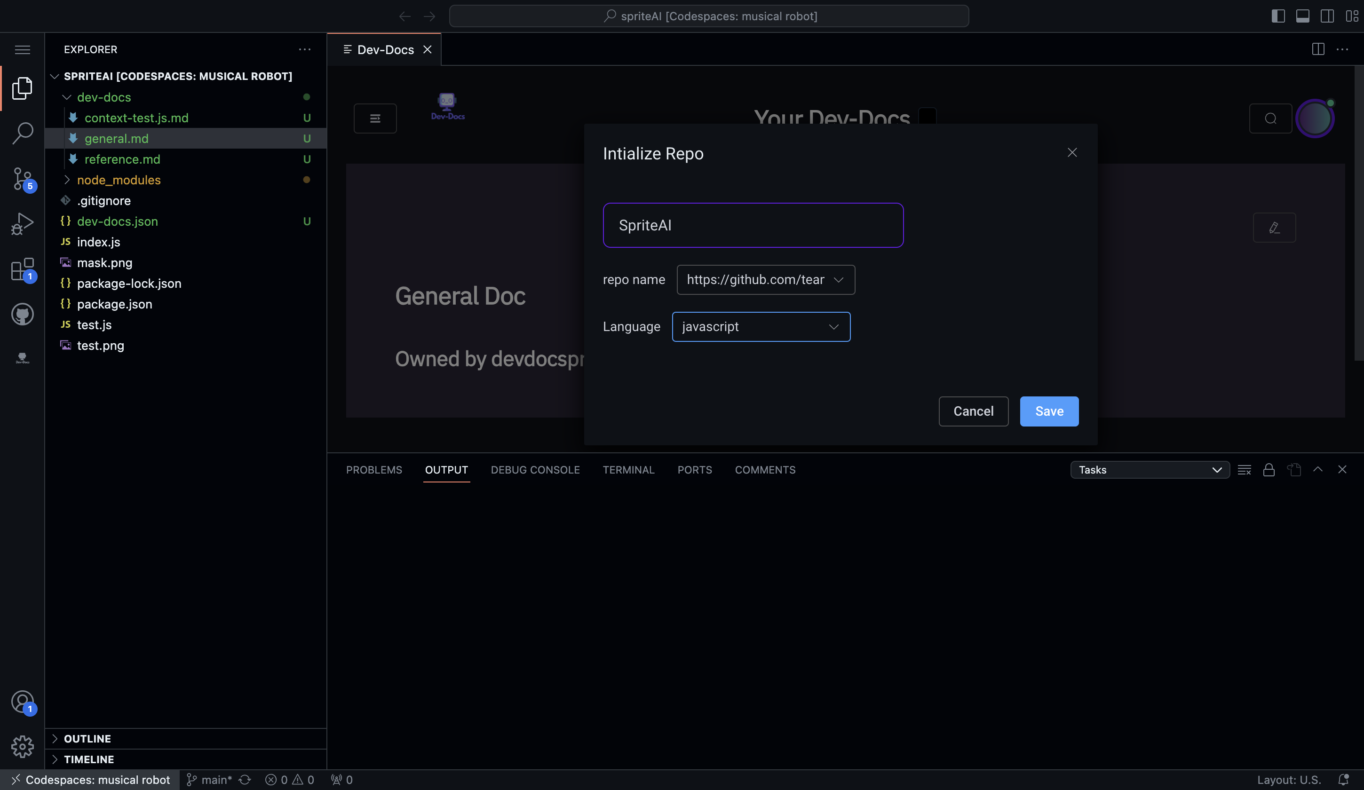
Task: Switch to the TERMINAL tab
Action: 628,470
